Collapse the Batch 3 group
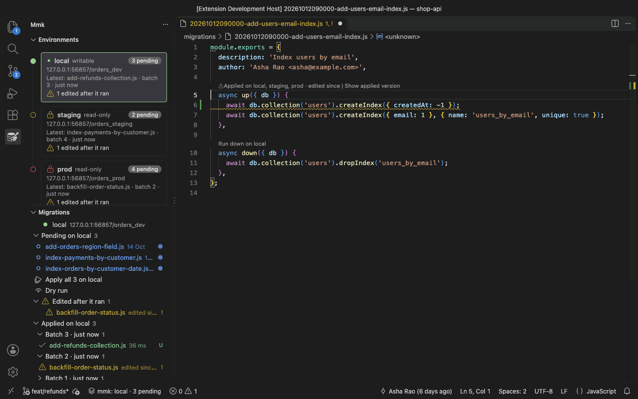The height and width of the screenshot is (399, 638). coord(40,334)
